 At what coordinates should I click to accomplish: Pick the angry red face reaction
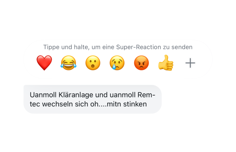pos(141,63)
